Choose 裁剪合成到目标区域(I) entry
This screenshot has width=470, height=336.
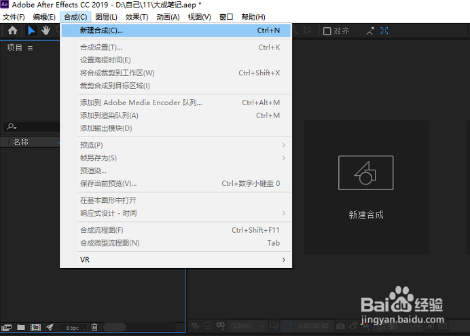176,86
